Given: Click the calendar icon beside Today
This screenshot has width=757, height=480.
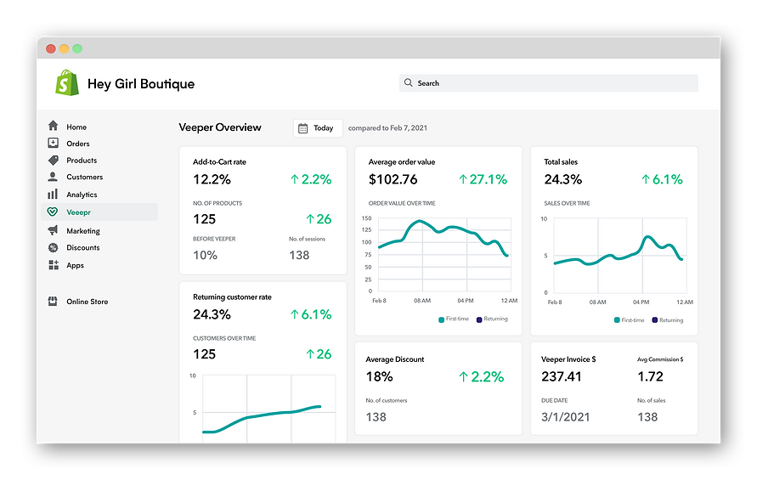Looking at the screenshot, I should 302,128.
